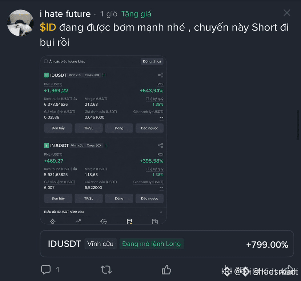
Task: Open the trade swap icon in bottom bar
Action: pyautogui.click(x=104, y=221)
